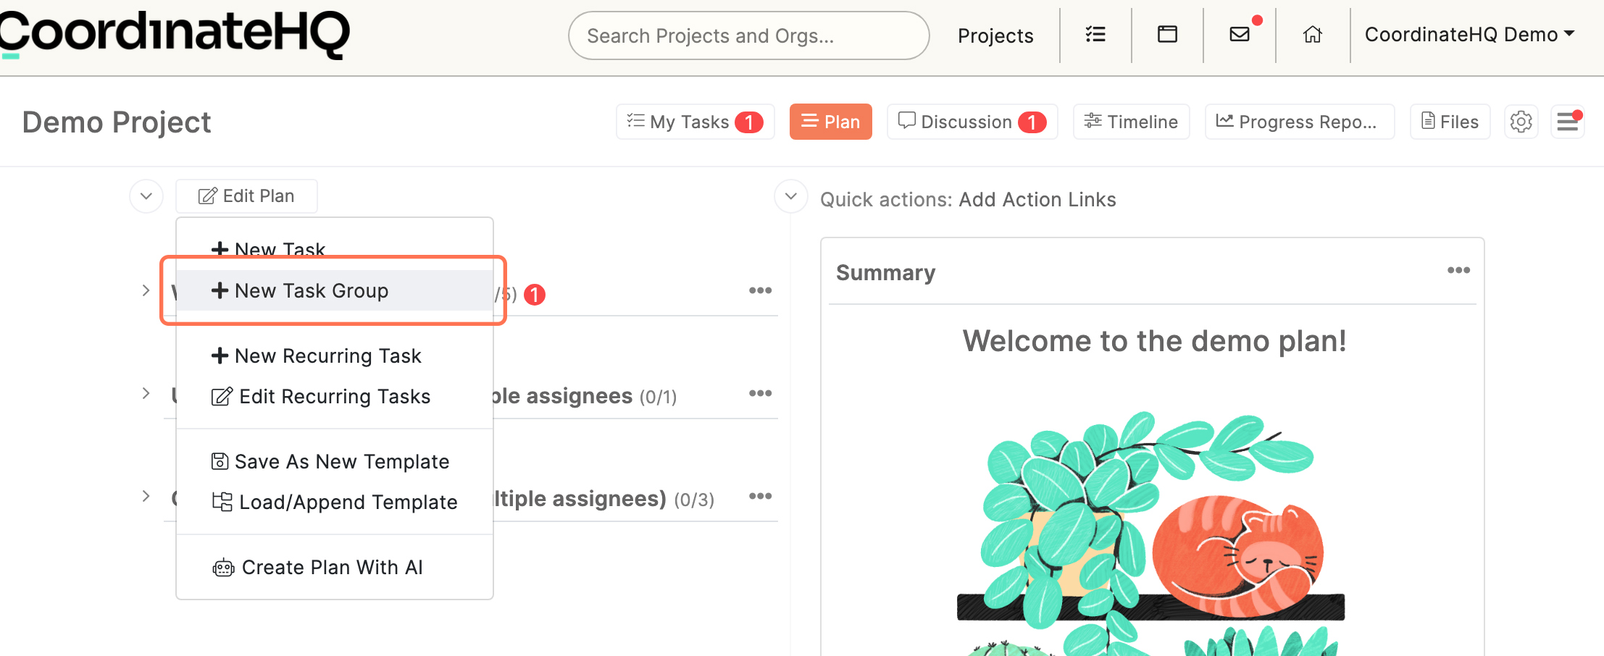Open options dots on first task group row
Image resolution: width=1604 pixels, height=656 pixels.
pyautogui.click(x=760, y=290)
